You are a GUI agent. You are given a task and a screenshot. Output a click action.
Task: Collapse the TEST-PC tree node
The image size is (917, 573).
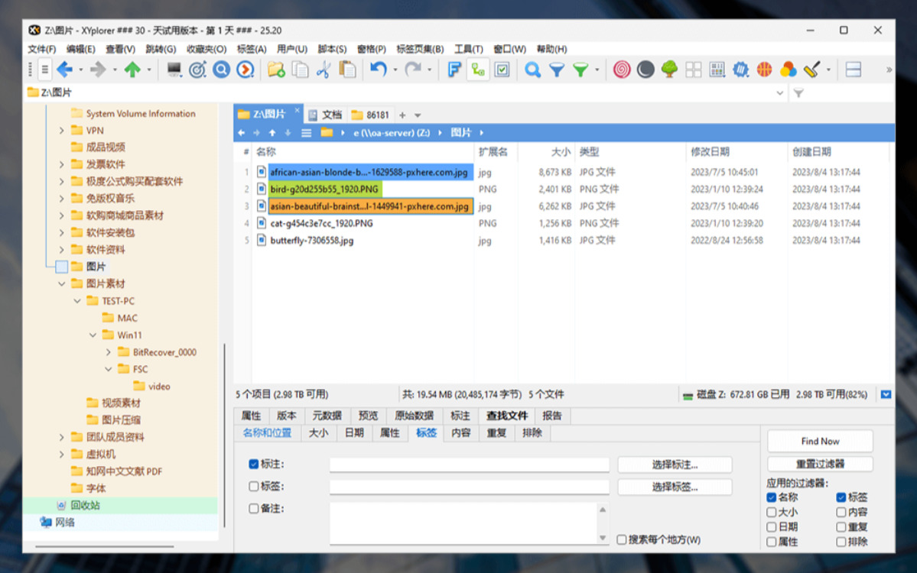[77, 301]
